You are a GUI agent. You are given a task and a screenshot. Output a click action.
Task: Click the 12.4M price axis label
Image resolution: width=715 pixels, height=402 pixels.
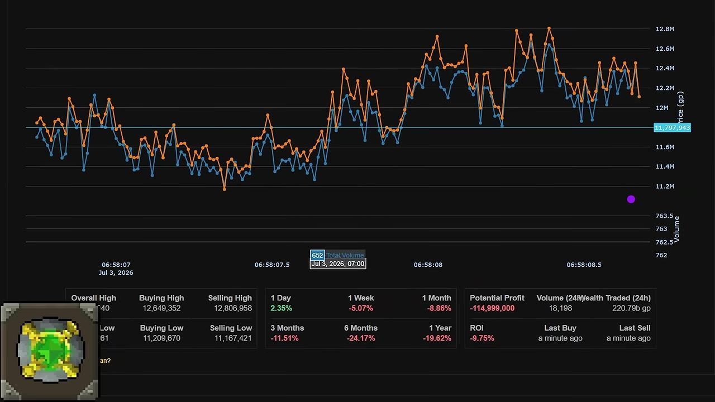coord(665,68)
